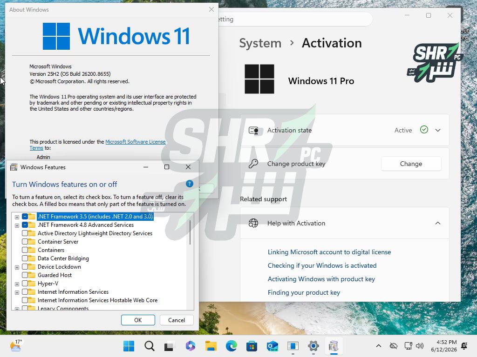Screen dimensions: 477x357
Task: Switch to Windows Features taskbar icon
Action: (334, 346)
